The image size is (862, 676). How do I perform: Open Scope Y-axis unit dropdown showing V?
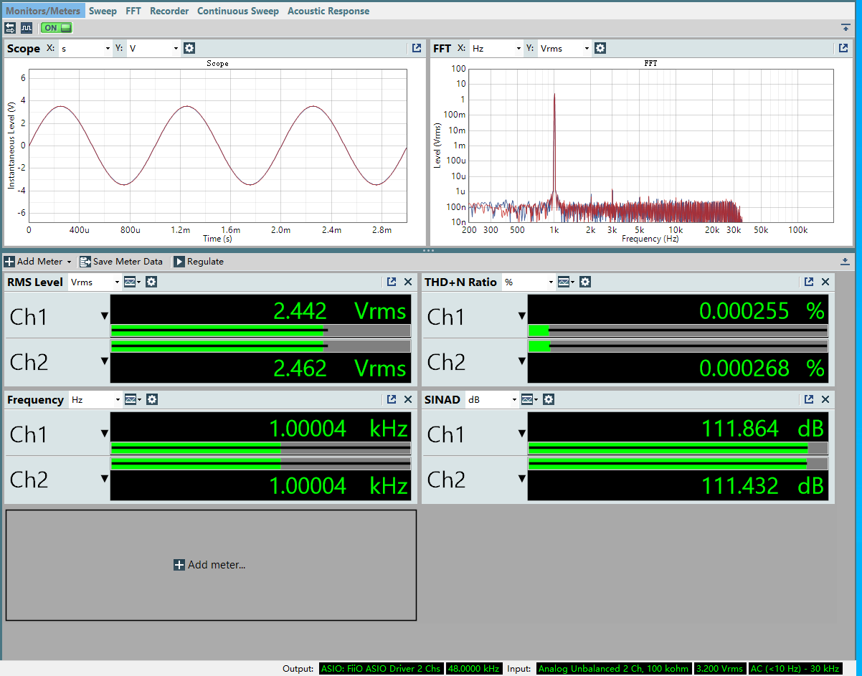[153, 49]
